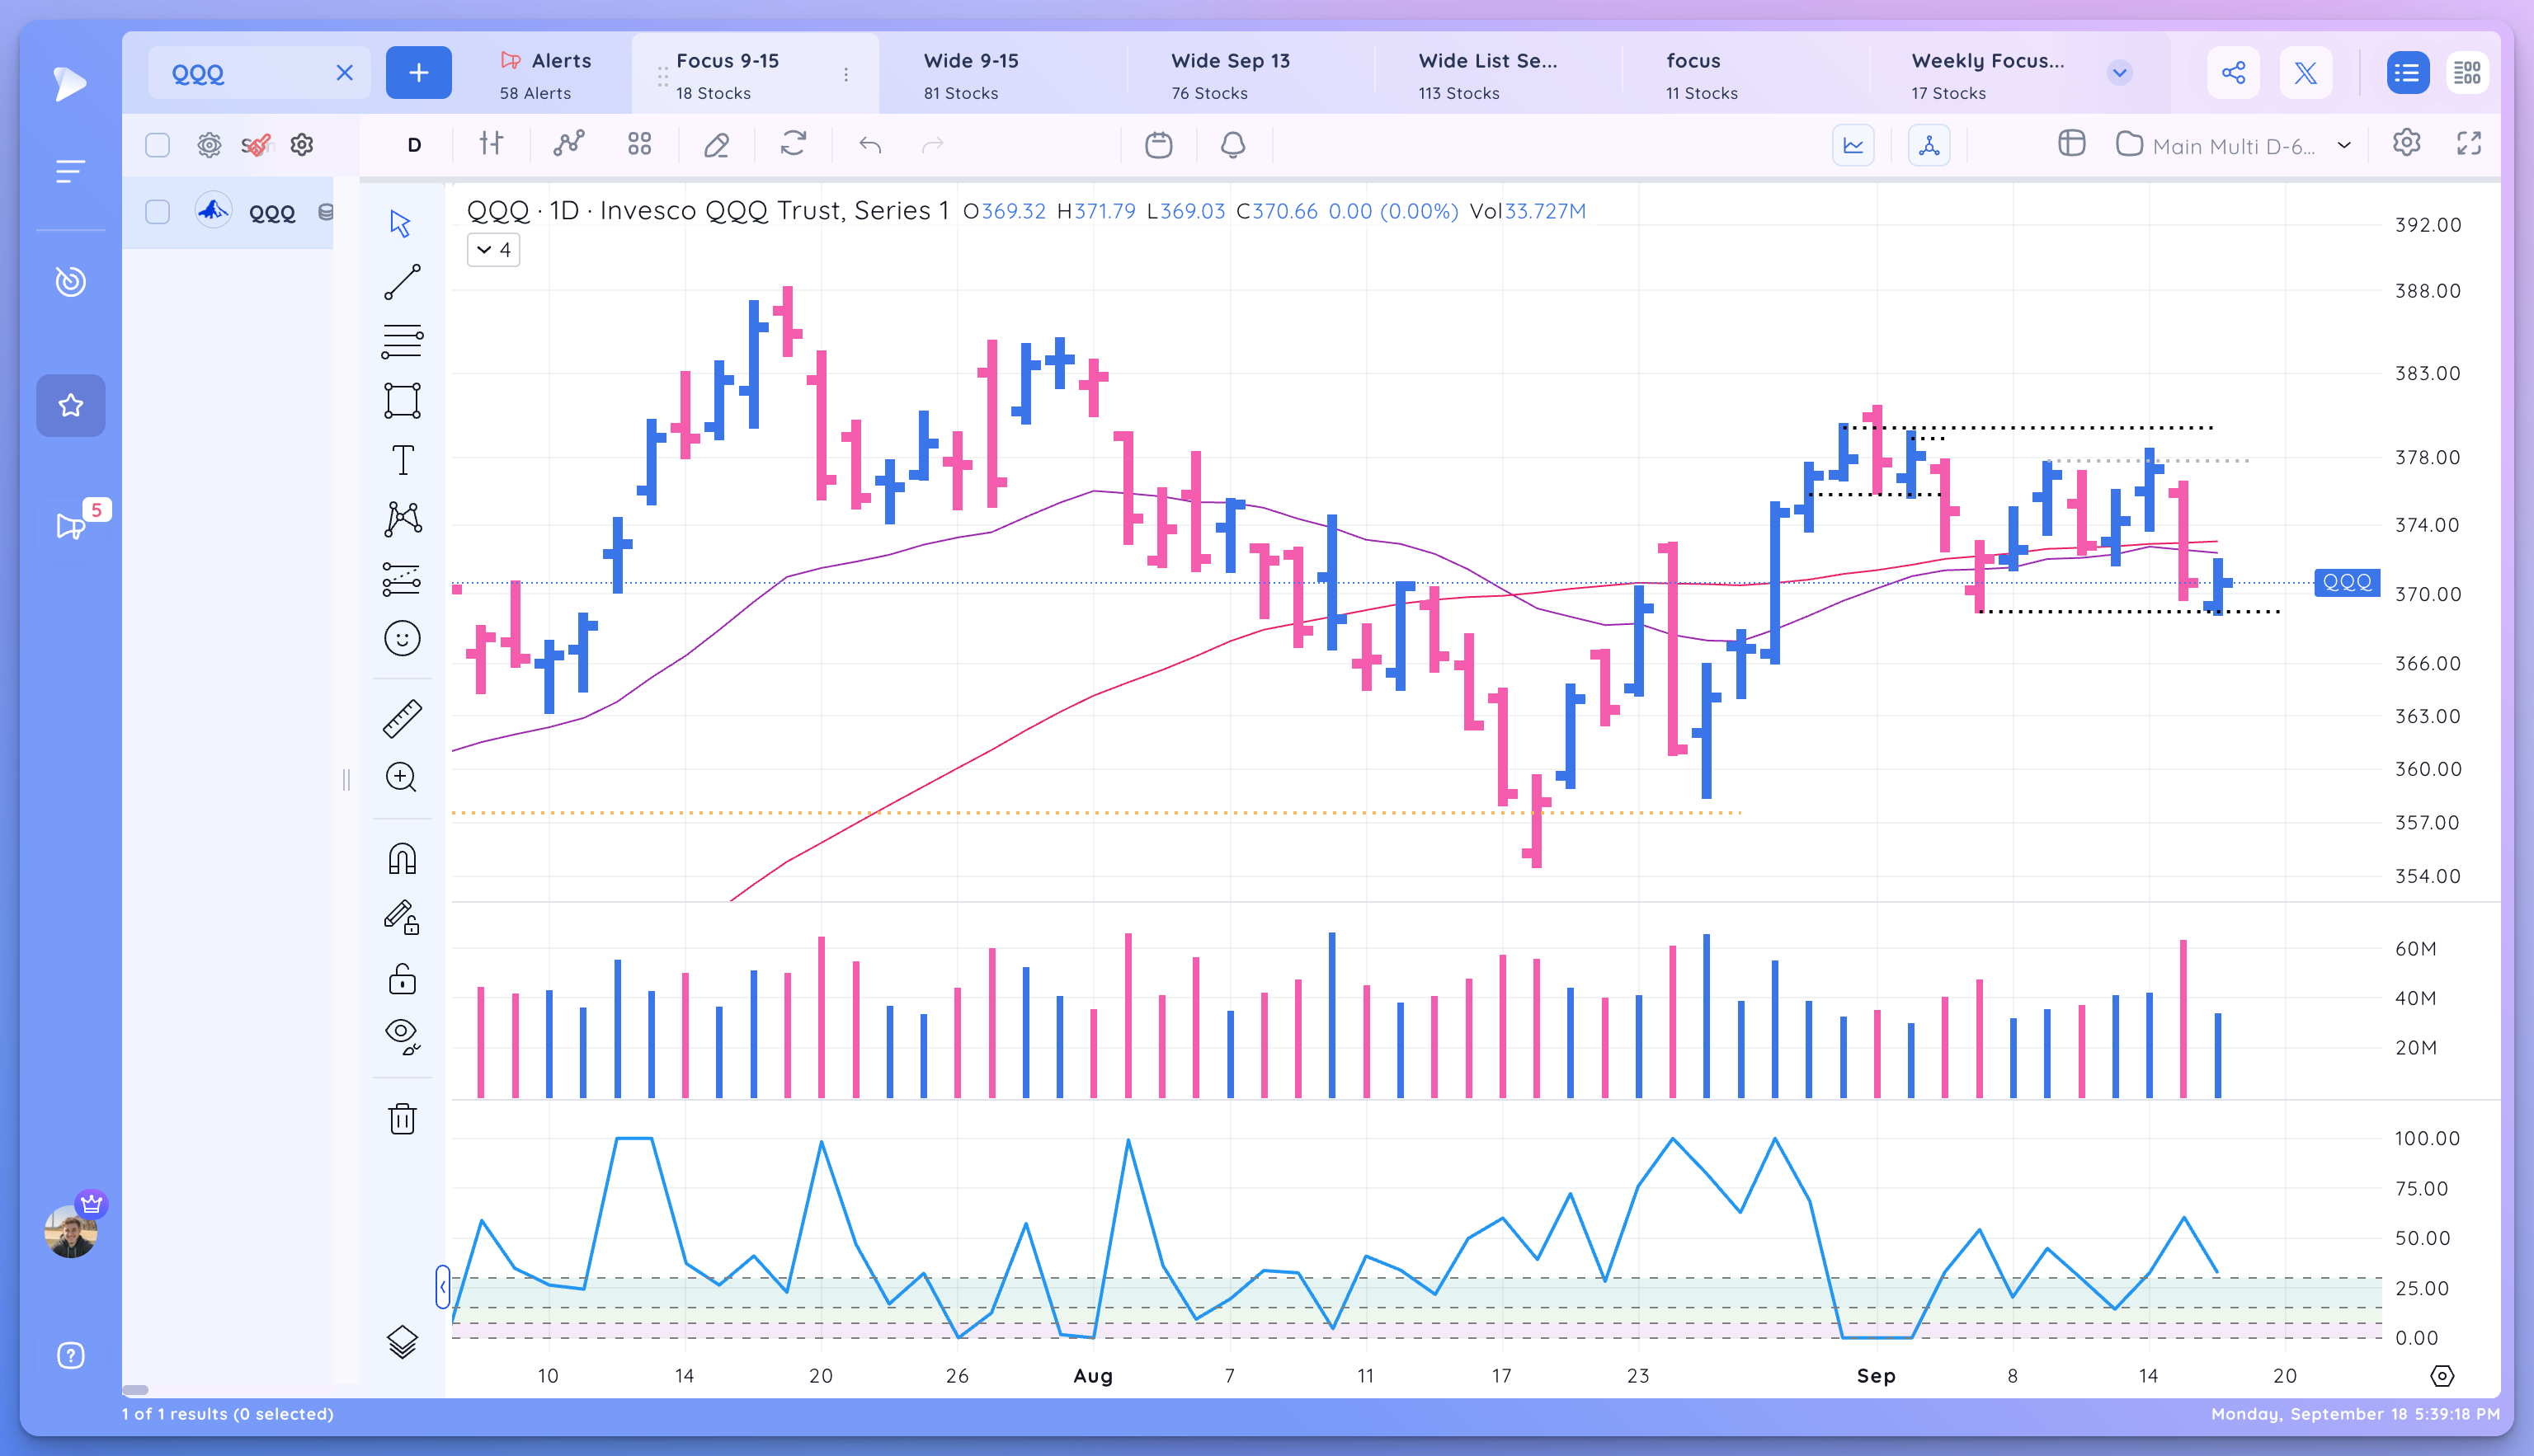Redo the chart action
2534x1456 pixels.
[932, 146]
